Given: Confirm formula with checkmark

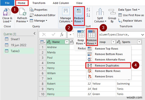Looking at the screenshot, I should (53, 34).
